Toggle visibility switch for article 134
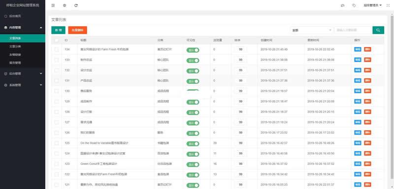The height and width of the screenshot is (189, 394). coord(193,50)
